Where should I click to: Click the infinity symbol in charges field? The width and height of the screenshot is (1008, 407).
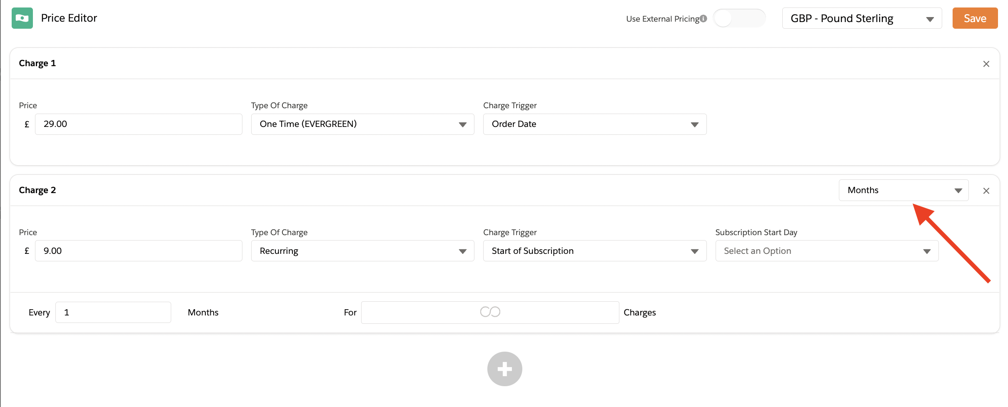[x=490, y=312]
